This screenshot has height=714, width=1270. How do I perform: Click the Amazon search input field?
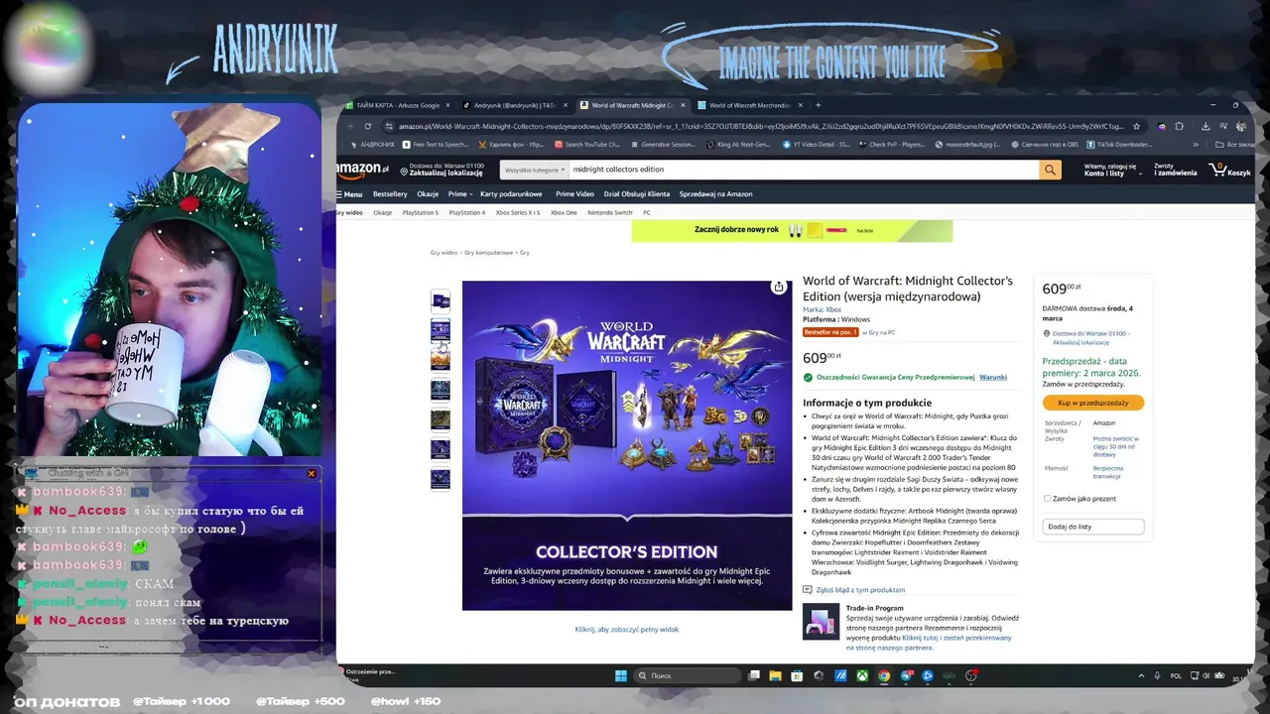click(x=803, y=170)
